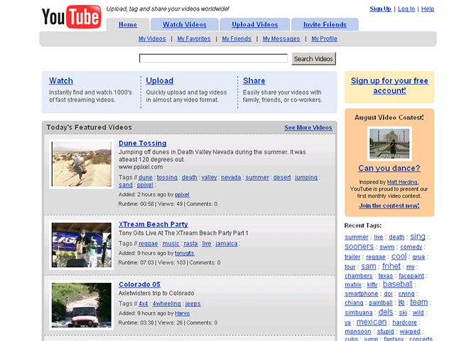Open the Colorado 05 jeep thumbnail
The width and height of the screenshot is (476, 341).
click(x=82, y=305)
